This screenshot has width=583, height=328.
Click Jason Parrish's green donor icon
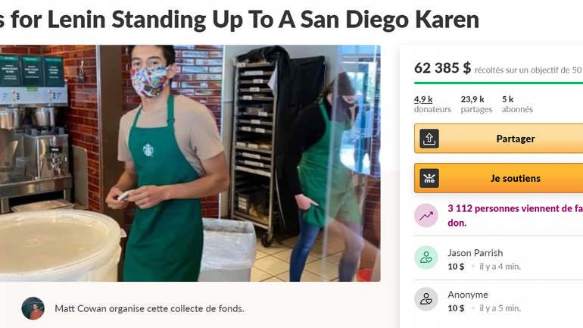pyautogui.click(x=426, y=258)
